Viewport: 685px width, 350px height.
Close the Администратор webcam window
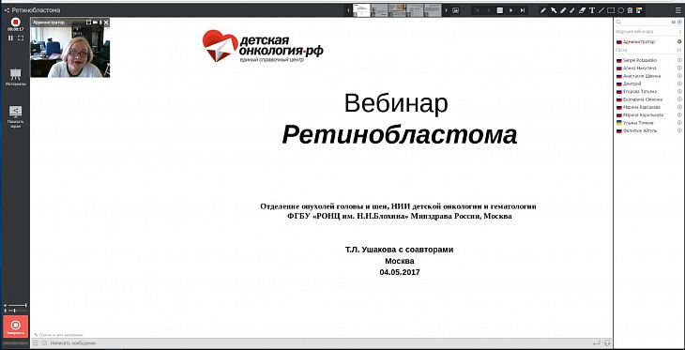tap(106, 22)
